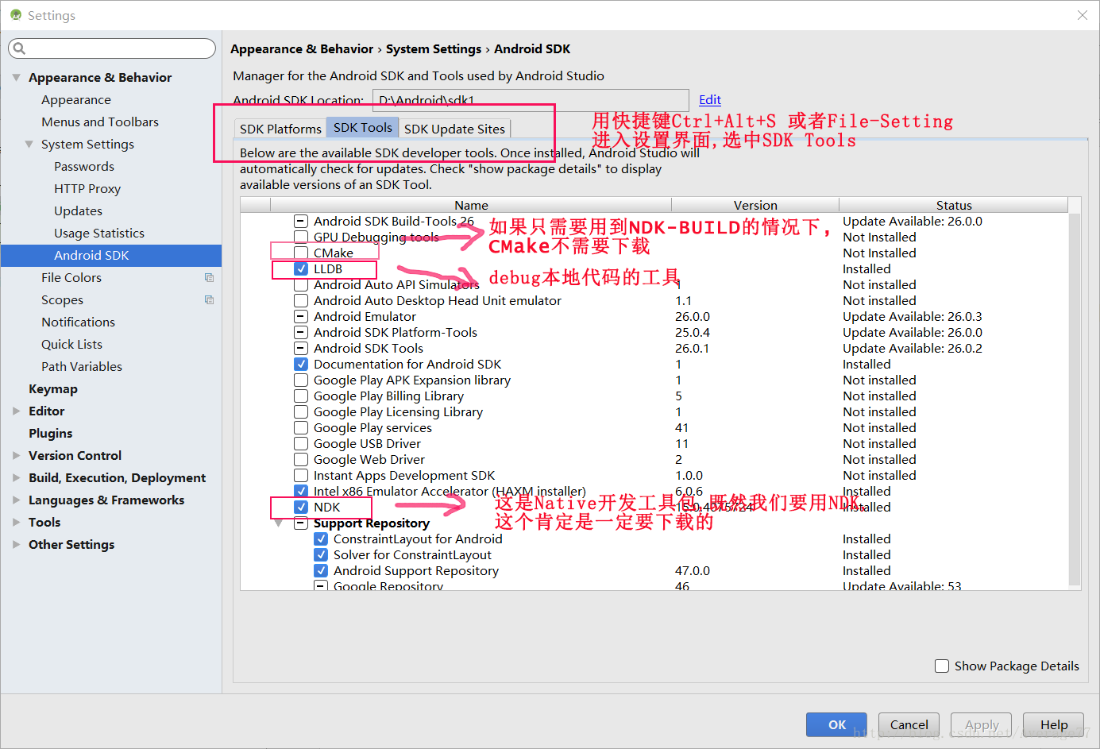Open Path Variables settings
Viewport: 1100px width, 749px height.
click(82, 366)
